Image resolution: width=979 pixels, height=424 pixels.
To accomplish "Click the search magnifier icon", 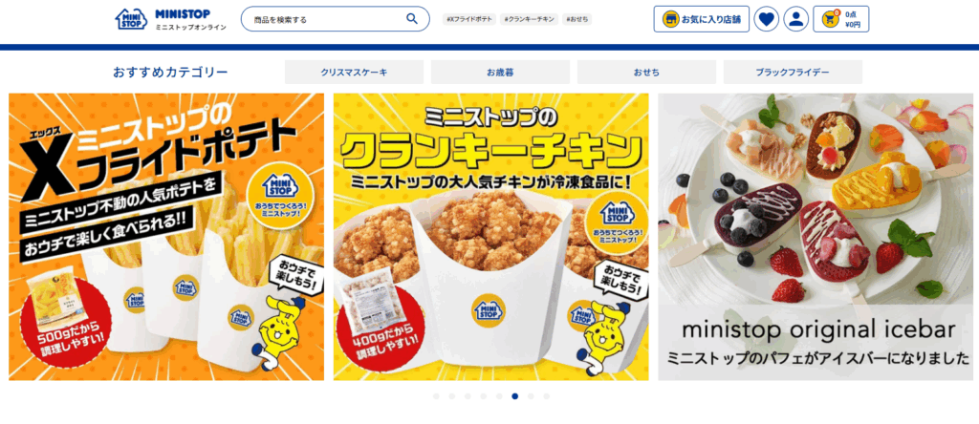I will (412, 19).
